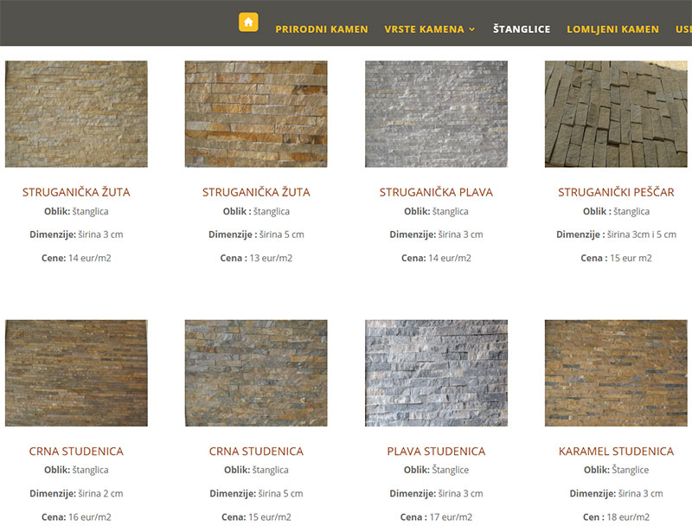Click the STRUGANIČKA ŽUTA title with 5 cm width

(x=256, y=192)
